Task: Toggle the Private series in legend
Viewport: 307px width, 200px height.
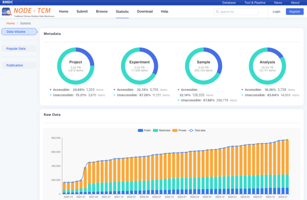Action: [179, 130]
